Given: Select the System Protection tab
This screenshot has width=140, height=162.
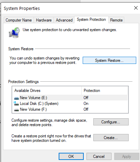Looking at the screenshot, I should 91,19.
